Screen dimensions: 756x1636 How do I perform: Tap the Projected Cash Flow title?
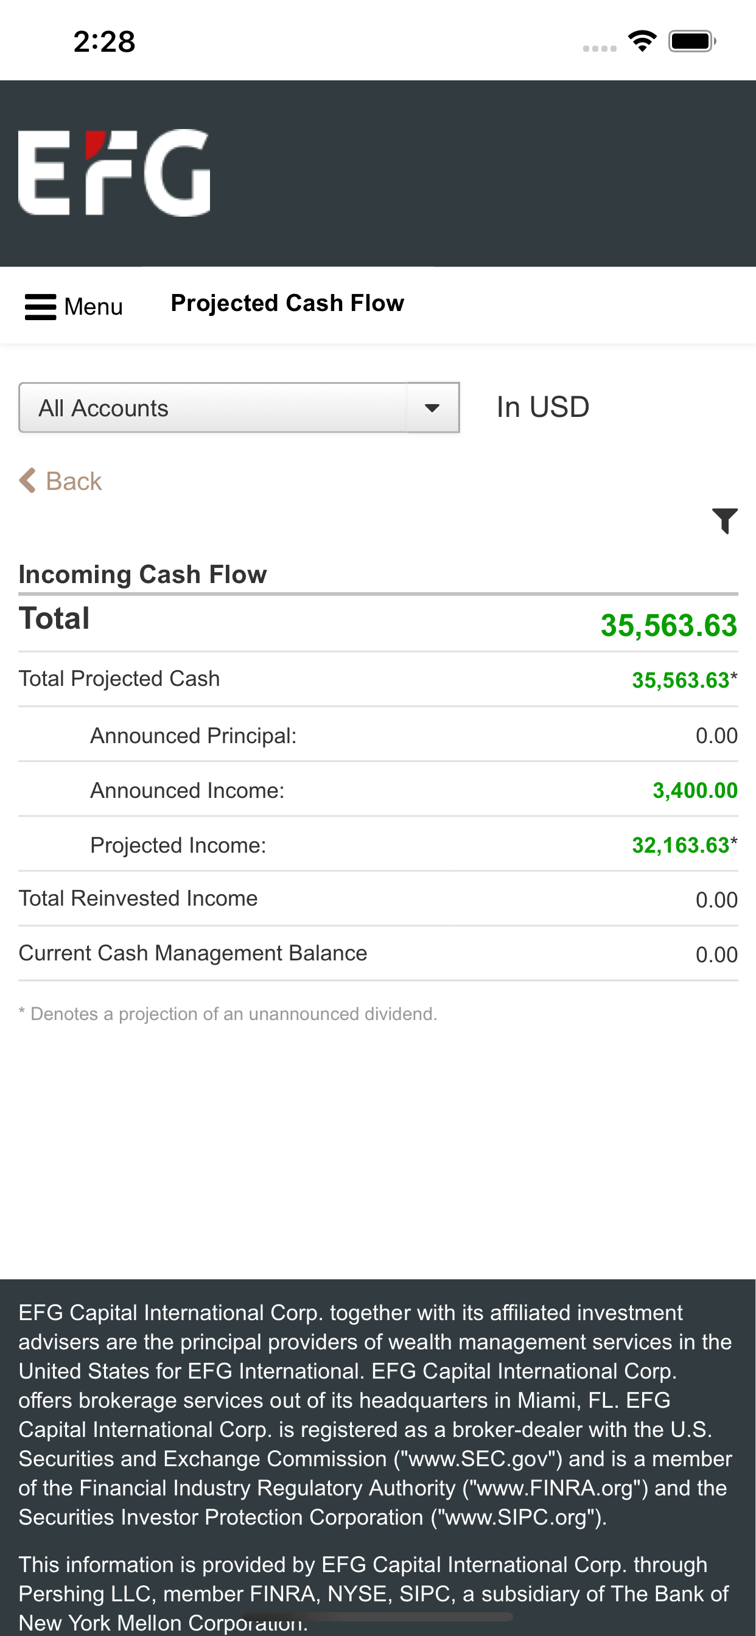click(x=287, y=304)
